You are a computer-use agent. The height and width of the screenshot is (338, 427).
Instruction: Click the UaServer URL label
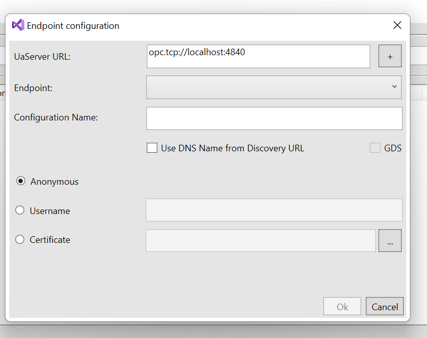pos(42,57)
